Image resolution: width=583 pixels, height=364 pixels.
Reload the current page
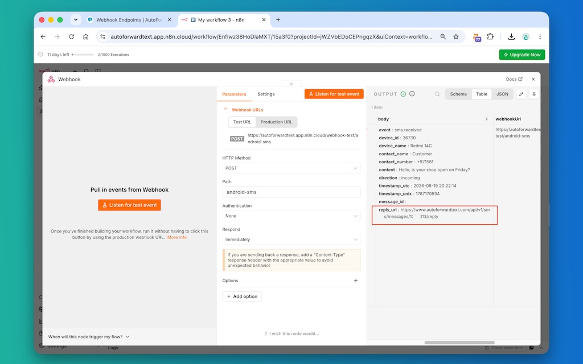pyautogui.click(x=71, y=37)
